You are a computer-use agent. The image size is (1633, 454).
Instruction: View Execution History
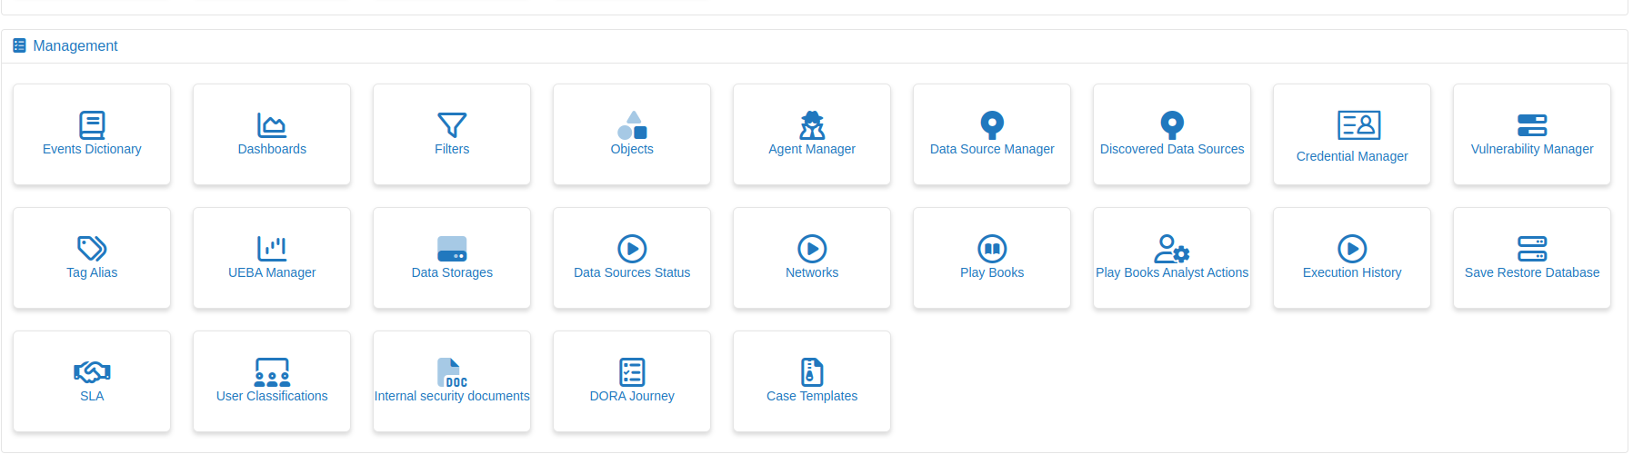(x=1351, y=259)
